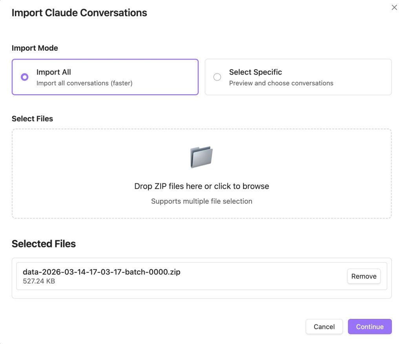402x344 pixels.
Task: Click empty space left of the folder icon
Action: tap(98, 157)
